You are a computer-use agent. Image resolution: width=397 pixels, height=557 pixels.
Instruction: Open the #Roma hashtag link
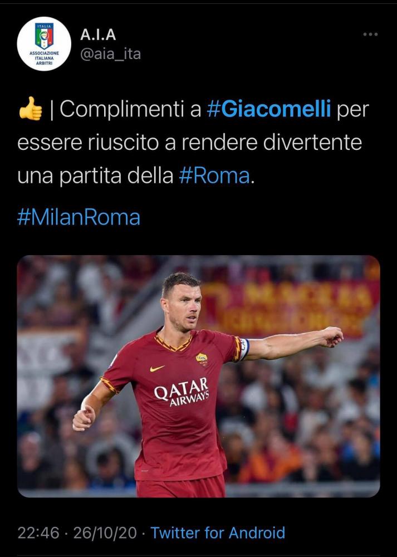[214, 176]
